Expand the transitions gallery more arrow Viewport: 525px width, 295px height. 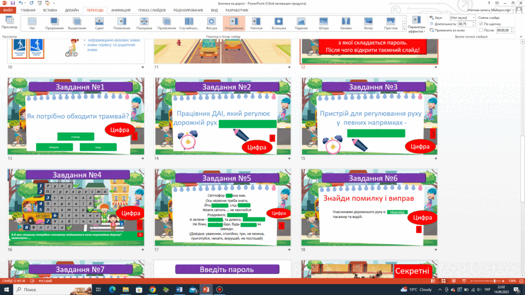point(404,30)
